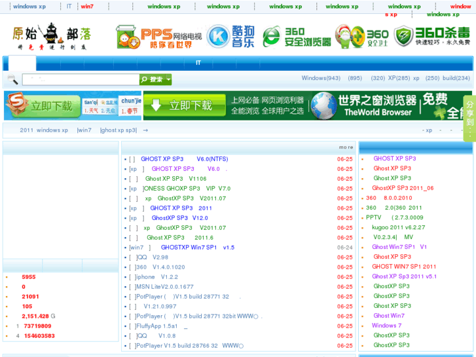Open the PPS network TV logo banner
The image size is (476, 357).
point(159,37)
